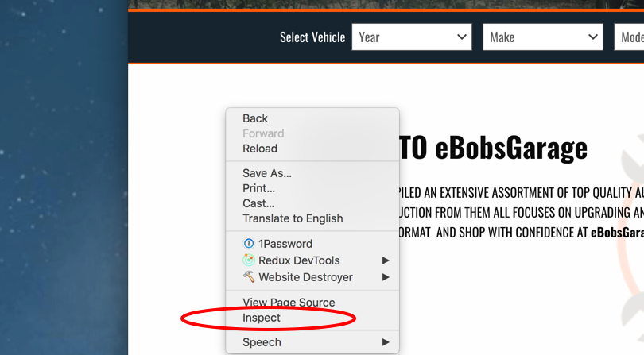Click the Redux DevTools atom icon
The height and width of the screenshot is (355, 644).
click(249, 260)
